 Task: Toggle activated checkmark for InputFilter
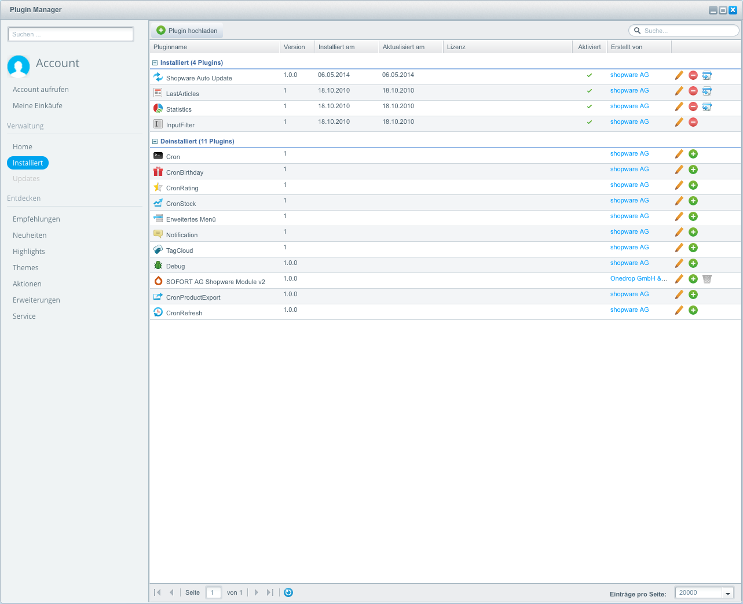click(590, 122)
